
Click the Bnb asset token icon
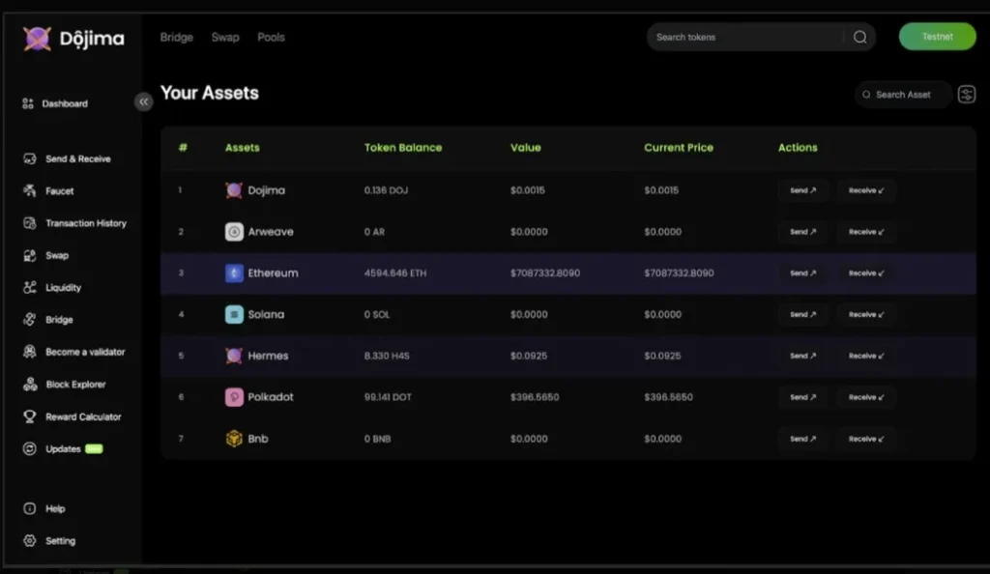tap(234, 439)
